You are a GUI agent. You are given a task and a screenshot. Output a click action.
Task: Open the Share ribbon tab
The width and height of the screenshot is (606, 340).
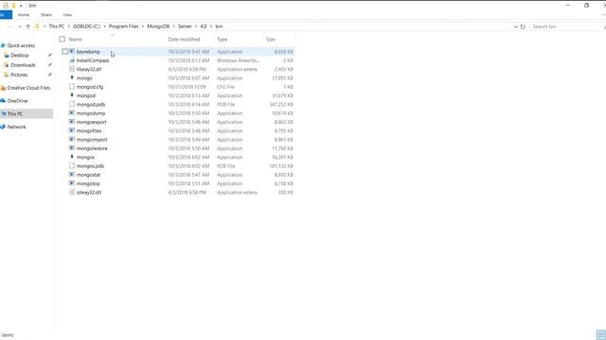pyautogui.click(x=46, y=15)
